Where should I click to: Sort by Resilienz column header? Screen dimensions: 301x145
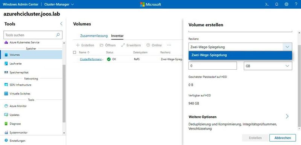click(166, 52)
